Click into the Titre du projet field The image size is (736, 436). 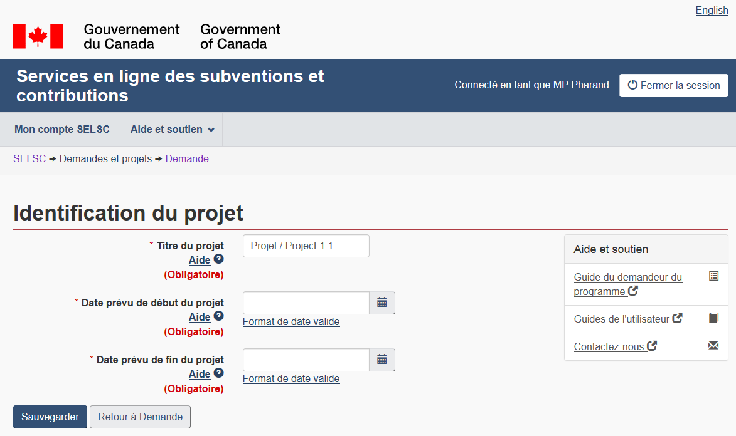[x=306, y=246]
